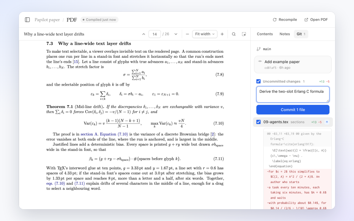Select the Git tab
The height and width of the screenshot is (221, 354).
[x=301, y=34]
